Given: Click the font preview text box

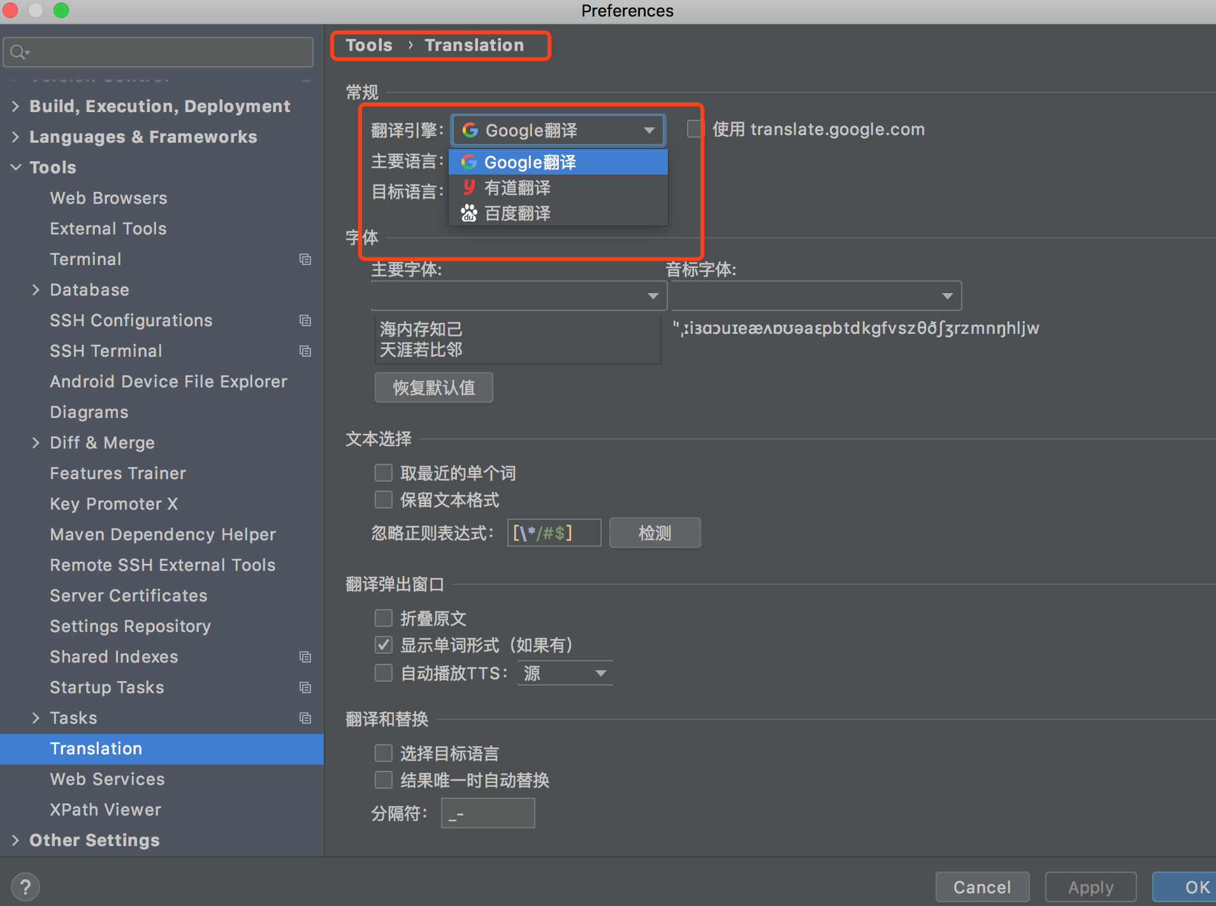Looking at the screenshot, I should (518, 339).
